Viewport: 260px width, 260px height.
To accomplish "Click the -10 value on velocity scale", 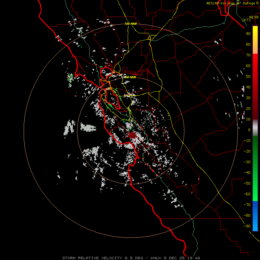I will click(247, 141).
